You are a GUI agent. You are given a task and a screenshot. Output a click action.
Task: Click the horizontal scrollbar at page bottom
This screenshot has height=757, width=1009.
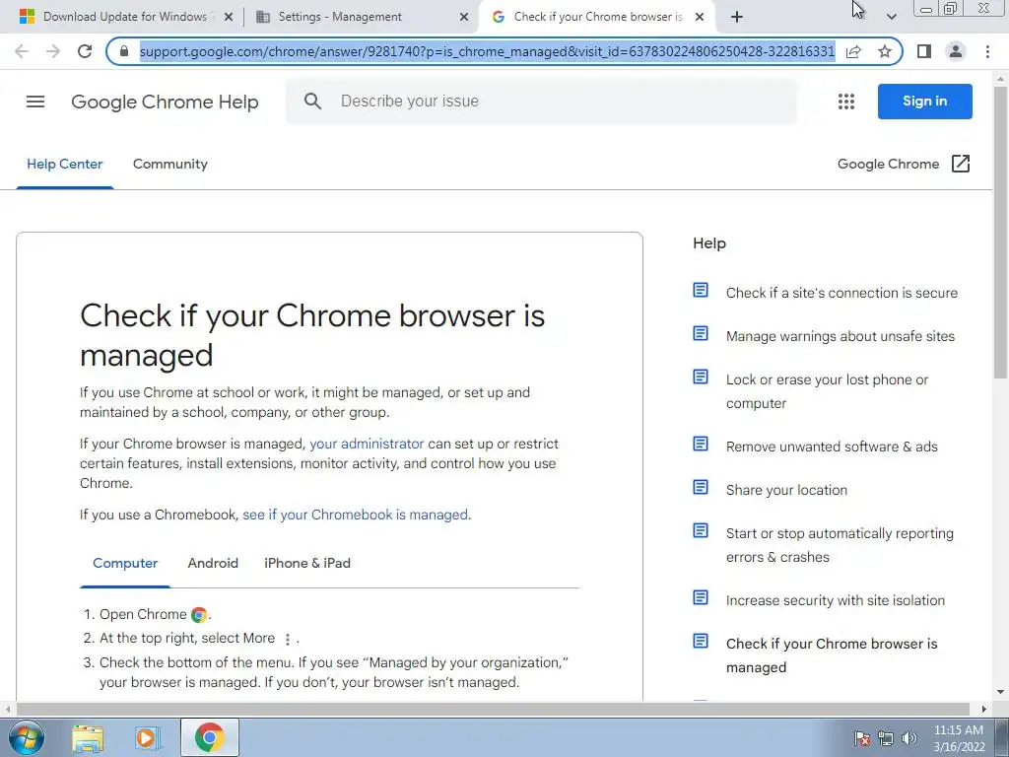coord(493,709)
